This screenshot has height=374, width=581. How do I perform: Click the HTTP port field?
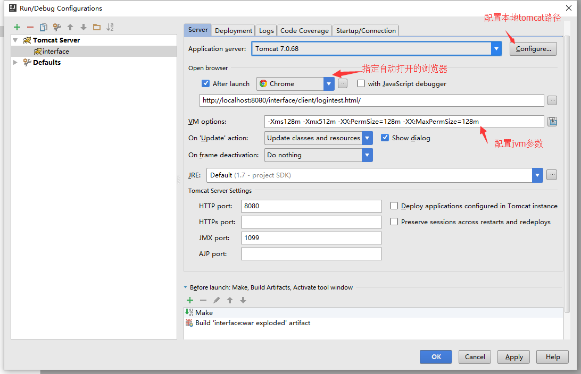(311, 206)
